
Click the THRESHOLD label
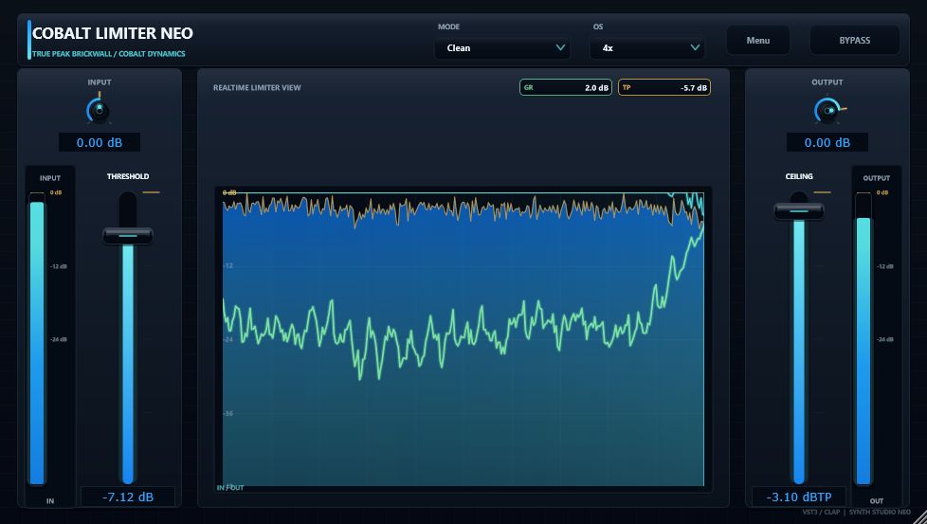click(x=128, y=176)
